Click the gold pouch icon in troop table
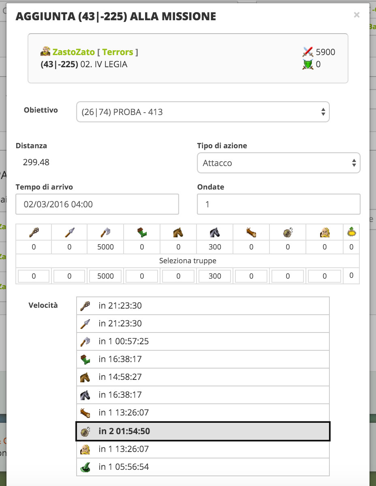The height and width of the screenshot is (486, 376). [x=351, y=232]
